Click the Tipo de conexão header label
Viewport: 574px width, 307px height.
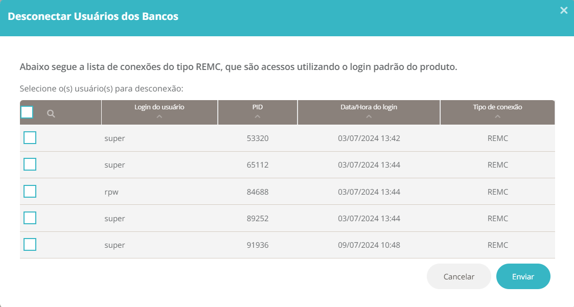(x=497, y=107)
